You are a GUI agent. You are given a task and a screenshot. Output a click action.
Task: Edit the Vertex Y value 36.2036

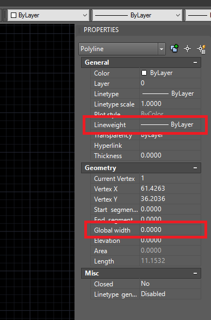pos(170,199)
